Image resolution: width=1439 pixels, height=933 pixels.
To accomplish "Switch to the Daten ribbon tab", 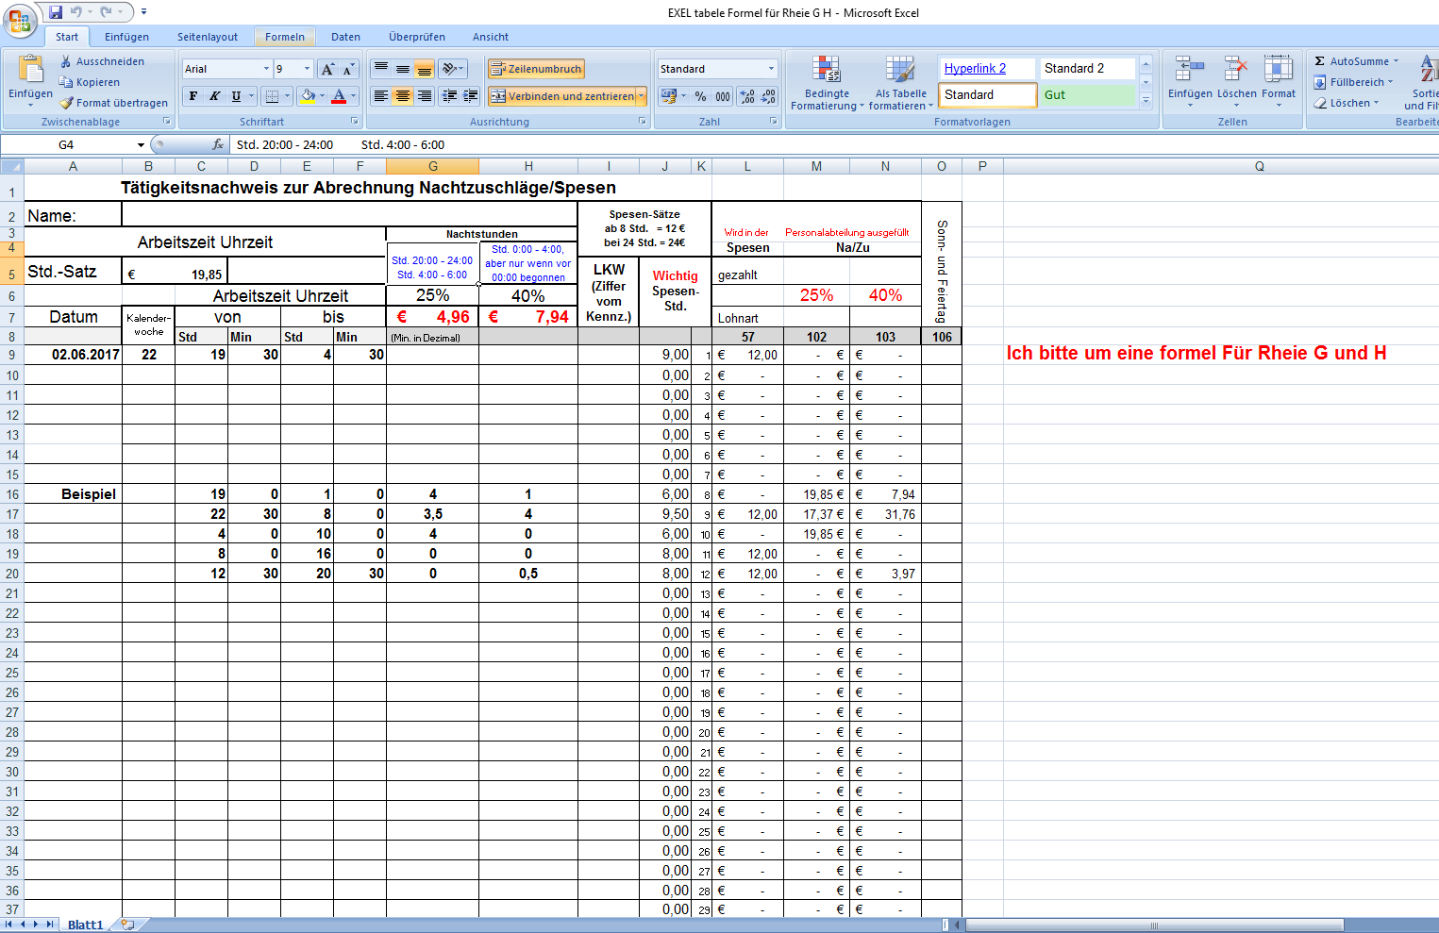I will [x=345, y=37].
